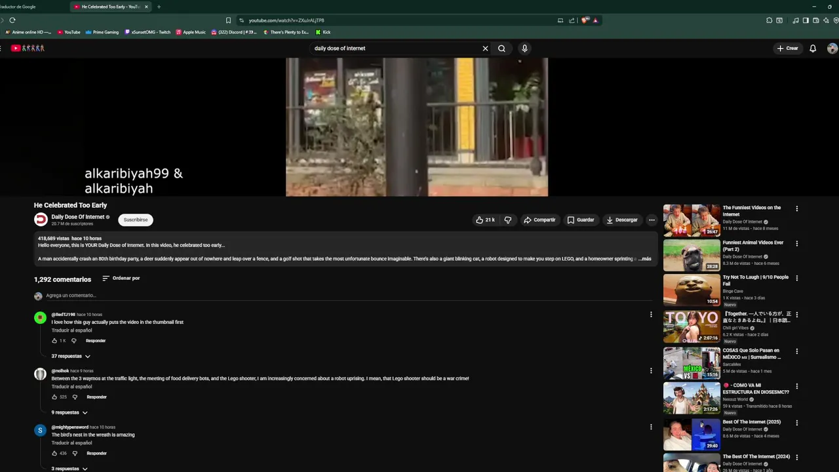Open the Brave wallet toolbar icon
Image resolution: width=839 pixels, height=472 pixels.
(x=816, y=20)
